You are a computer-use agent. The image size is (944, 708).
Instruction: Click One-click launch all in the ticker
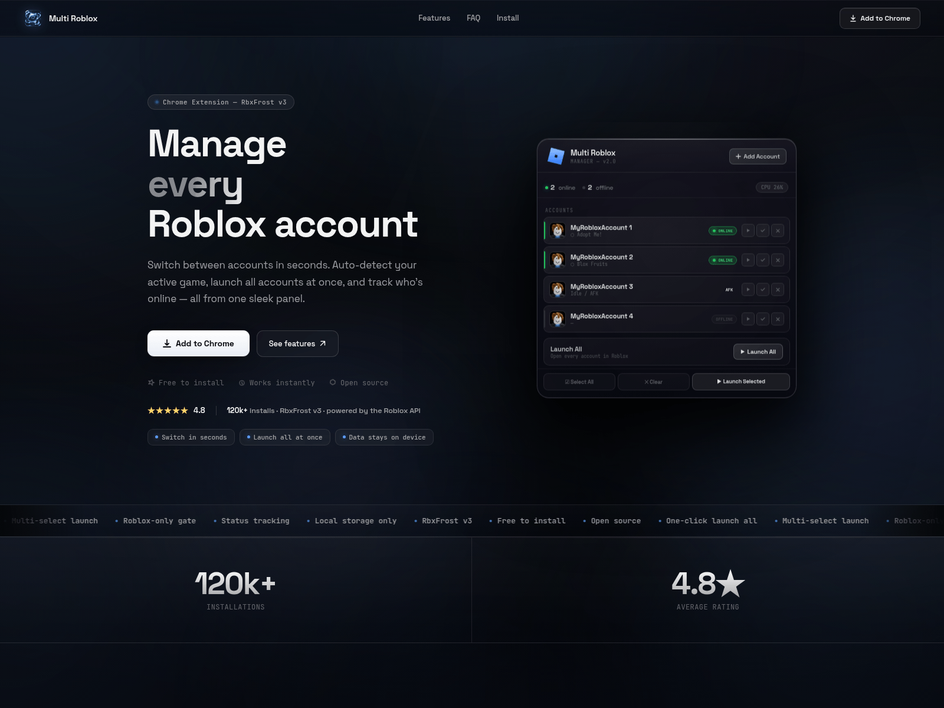pyautogui.click(x=711, y=521)
